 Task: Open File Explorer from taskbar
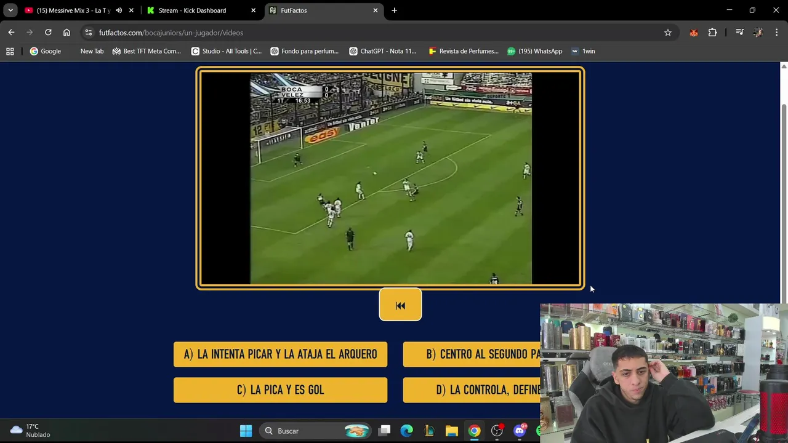click(x=452, y=431)
